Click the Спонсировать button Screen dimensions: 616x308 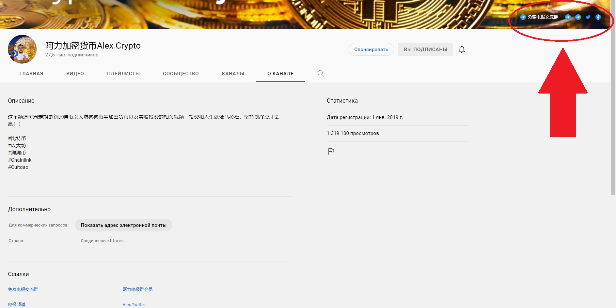pos(371,50)
